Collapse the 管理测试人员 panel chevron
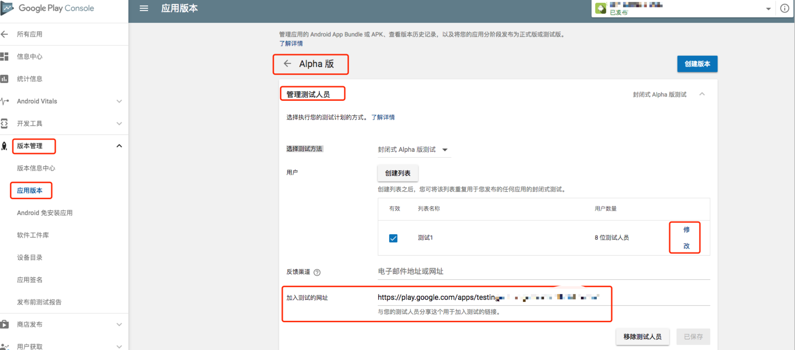The width and height of the screenshot is (795, 350). click(x=702, y=94)
